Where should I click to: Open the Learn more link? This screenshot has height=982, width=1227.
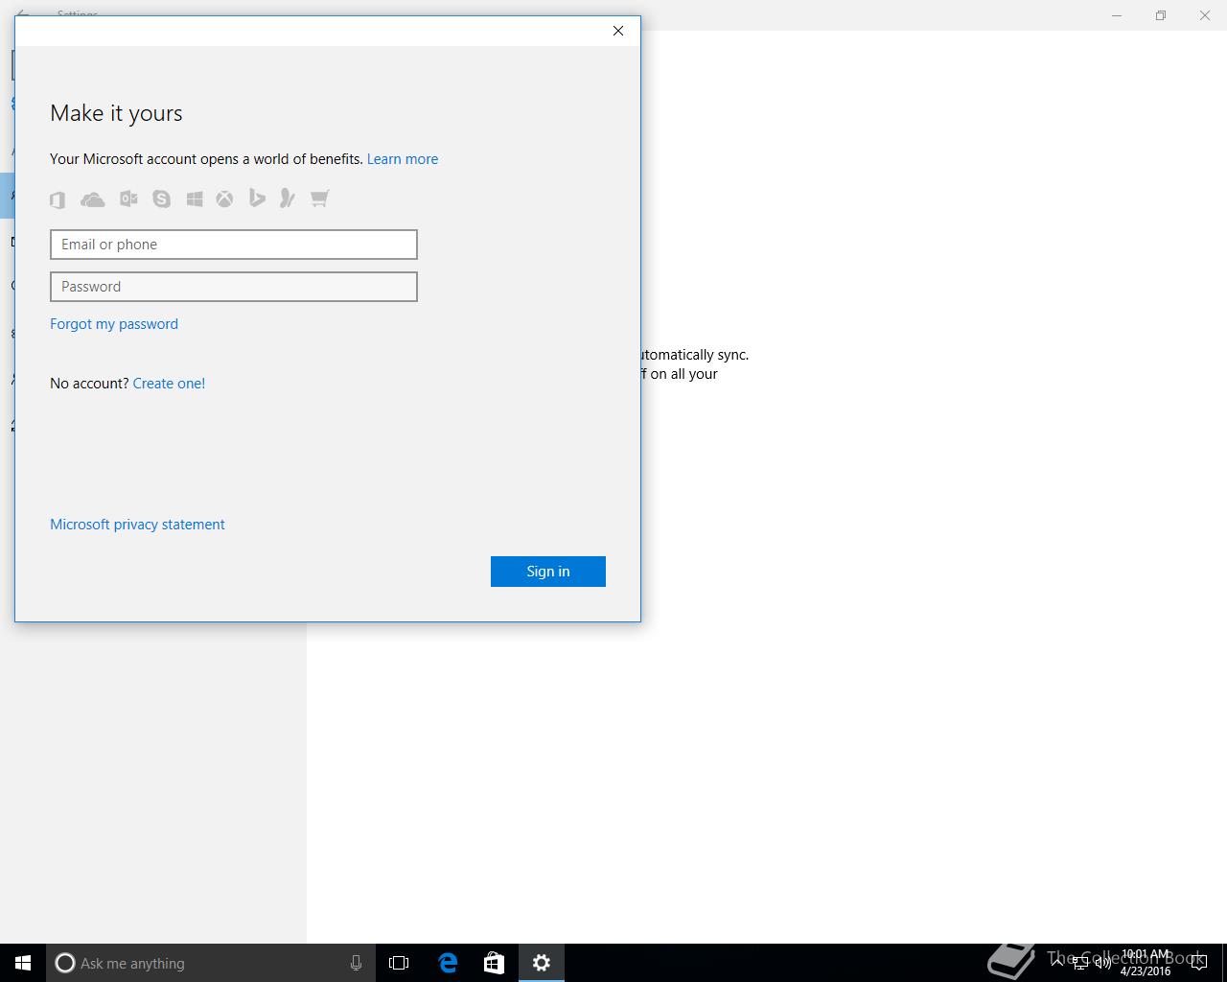[403, 159]
